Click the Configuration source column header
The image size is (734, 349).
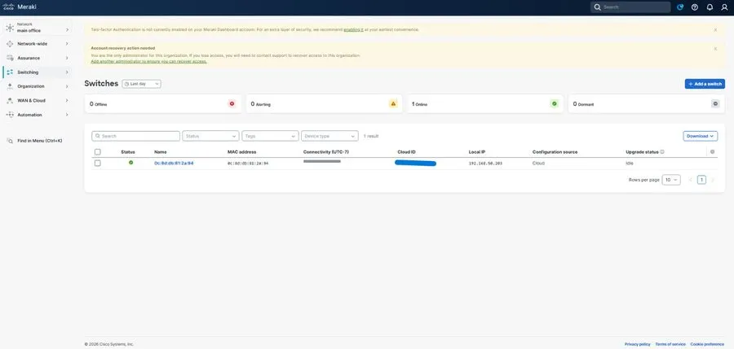point(555,152)
